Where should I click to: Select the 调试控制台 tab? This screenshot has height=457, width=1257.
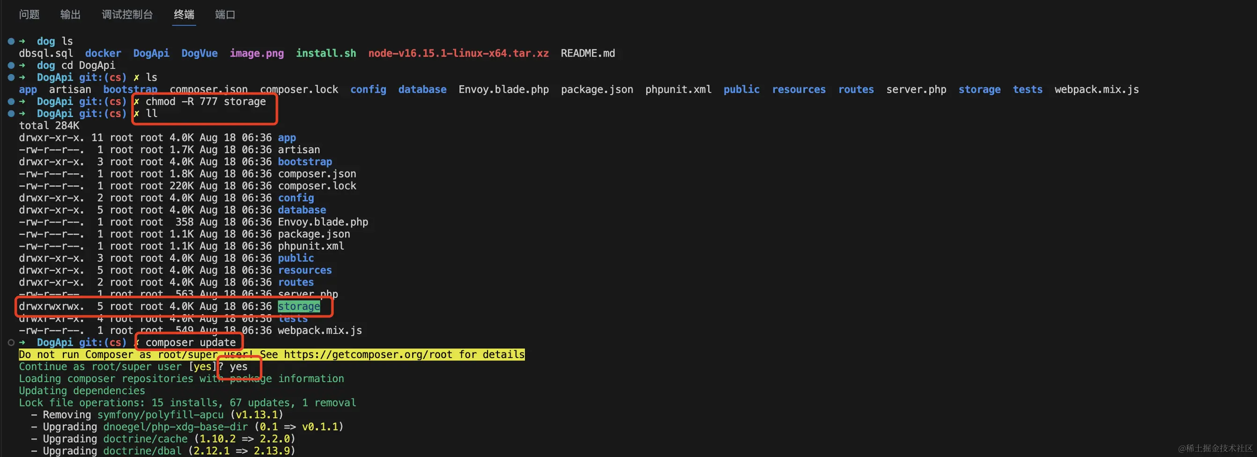(127, 15)
